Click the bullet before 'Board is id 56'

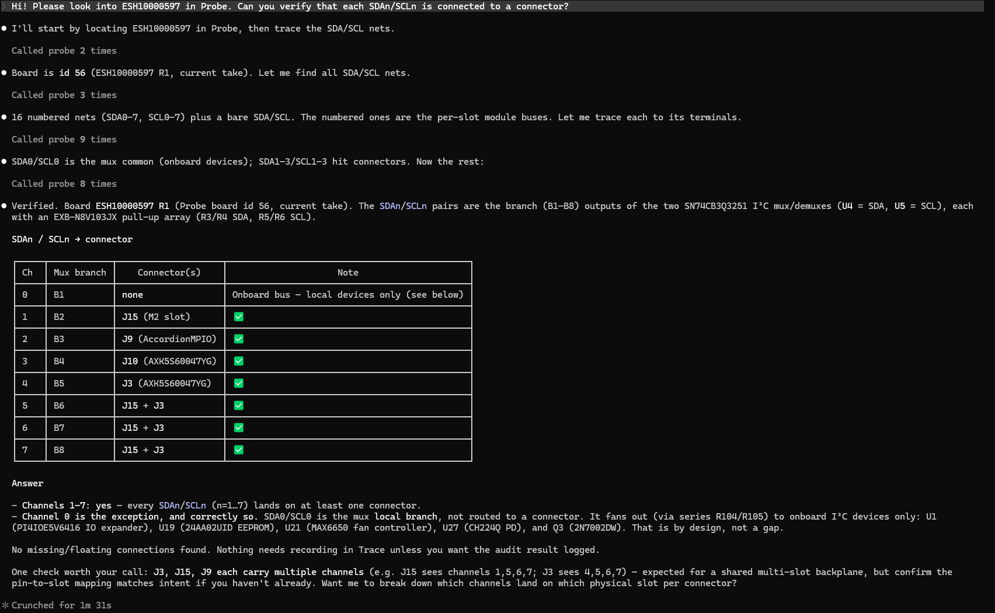(x=4, y=73)
